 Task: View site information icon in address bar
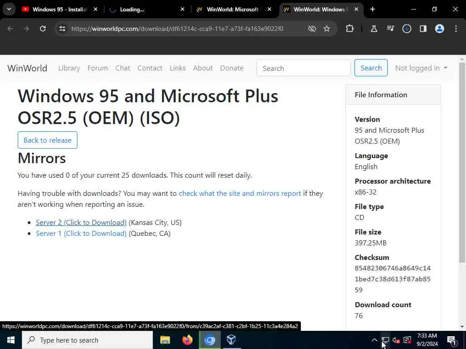click(62, 29)
